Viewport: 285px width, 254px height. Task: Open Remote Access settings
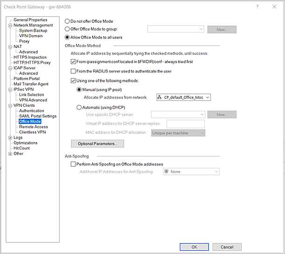point(34,127)
